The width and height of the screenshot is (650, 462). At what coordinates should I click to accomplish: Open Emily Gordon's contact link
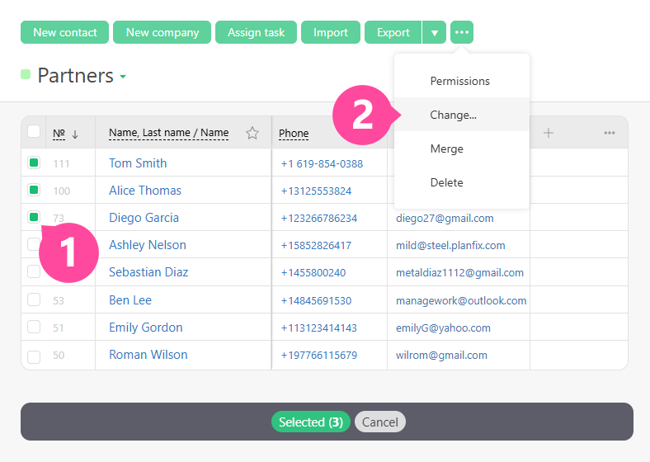[145, 328]
